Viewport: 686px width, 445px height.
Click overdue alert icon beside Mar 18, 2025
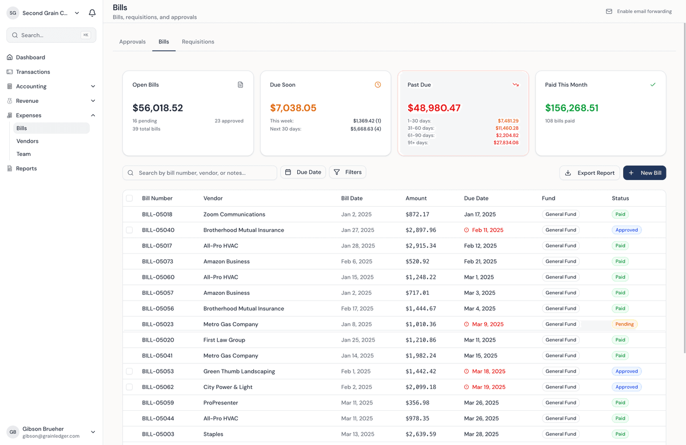coord(466,371)
